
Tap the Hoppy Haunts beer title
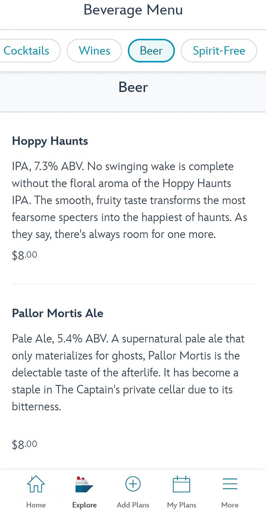click(50, 141)
